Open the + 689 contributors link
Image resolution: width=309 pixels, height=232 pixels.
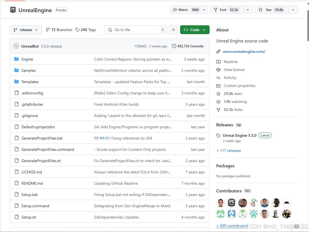pyautogui.click(x=232, y=226)
